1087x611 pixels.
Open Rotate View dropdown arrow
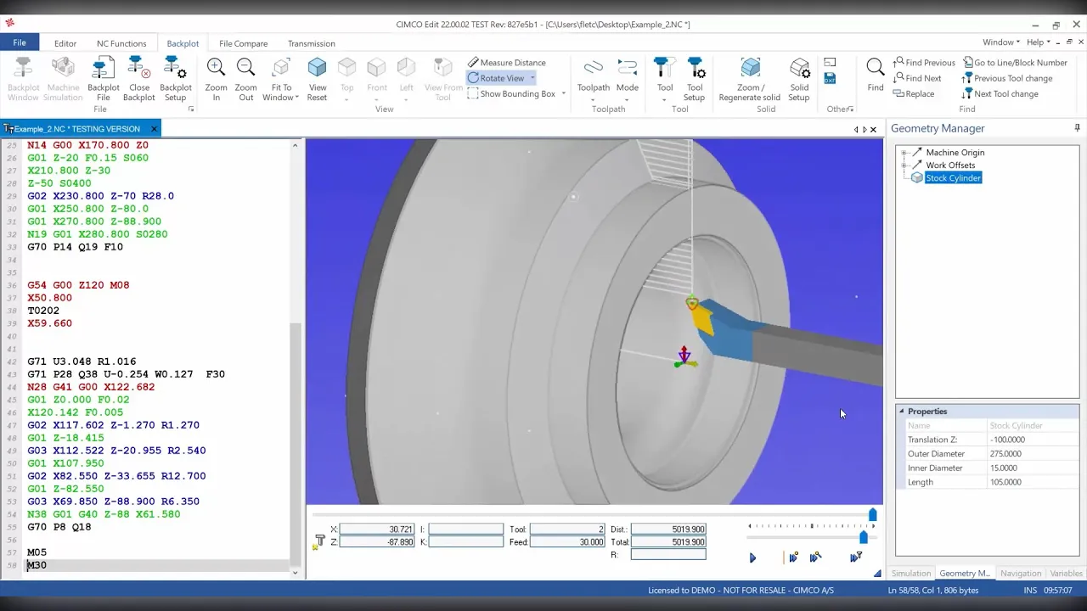tap(532, 78)
